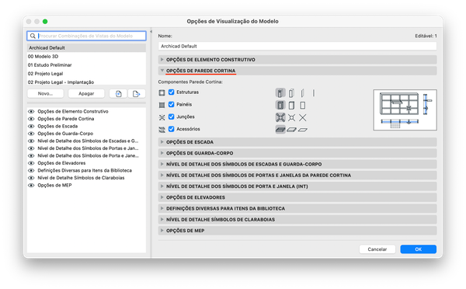Expand Opções de Escada section
466x289 pixels.
point(162,142)
